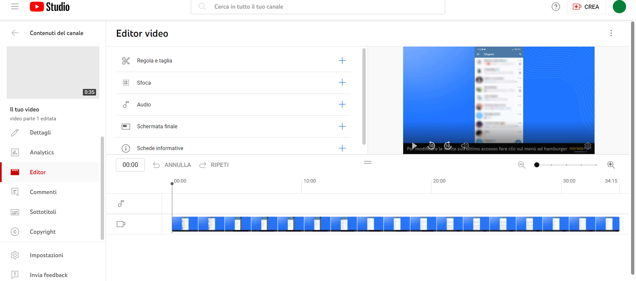This screenshot has height=281, width=636.
Task: Go back to Contenuti del canale
Action: tap(15, 33)
